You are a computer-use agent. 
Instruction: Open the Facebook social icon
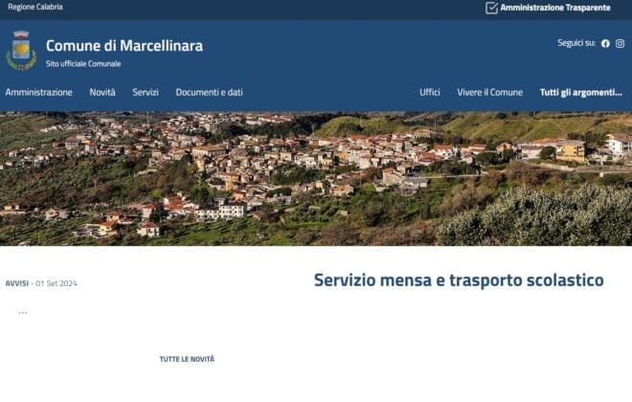605,43
